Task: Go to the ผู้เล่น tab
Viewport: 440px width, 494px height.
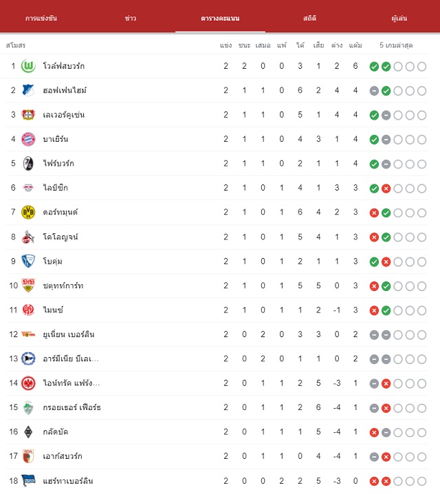Action: [399, 18]
